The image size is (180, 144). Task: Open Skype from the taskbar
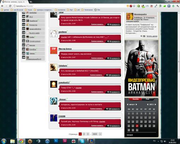pyautogui.click(x=82, y=141)
